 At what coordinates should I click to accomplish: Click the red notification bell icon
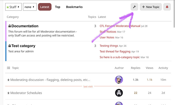coord(167,7)
